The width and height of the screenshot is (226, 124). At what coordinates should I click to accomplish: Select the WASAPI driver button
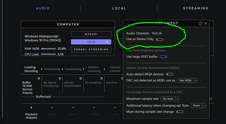point(91,34)
